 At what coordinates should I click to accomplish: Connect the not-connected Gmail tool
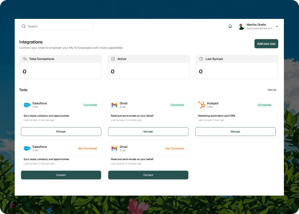[148, 175]
